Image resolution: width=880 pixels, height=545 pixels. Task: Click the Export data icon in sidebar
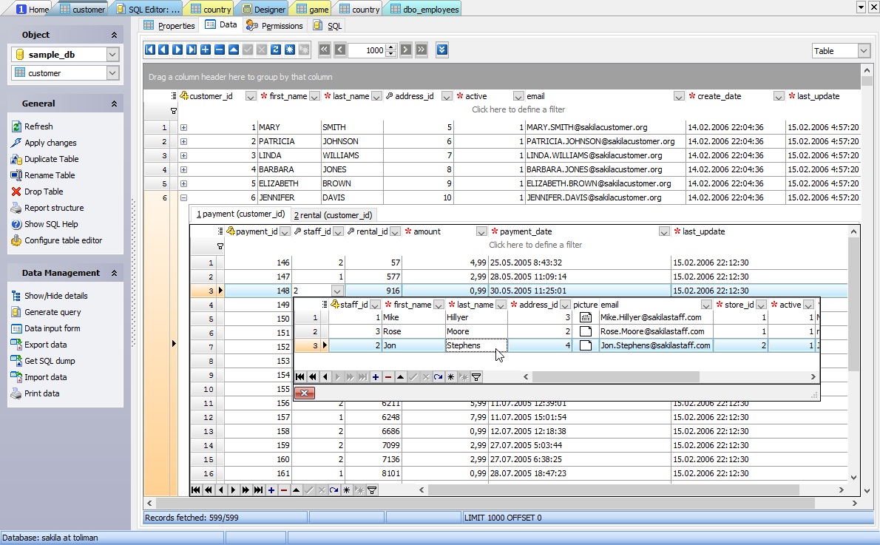point(17,345)
